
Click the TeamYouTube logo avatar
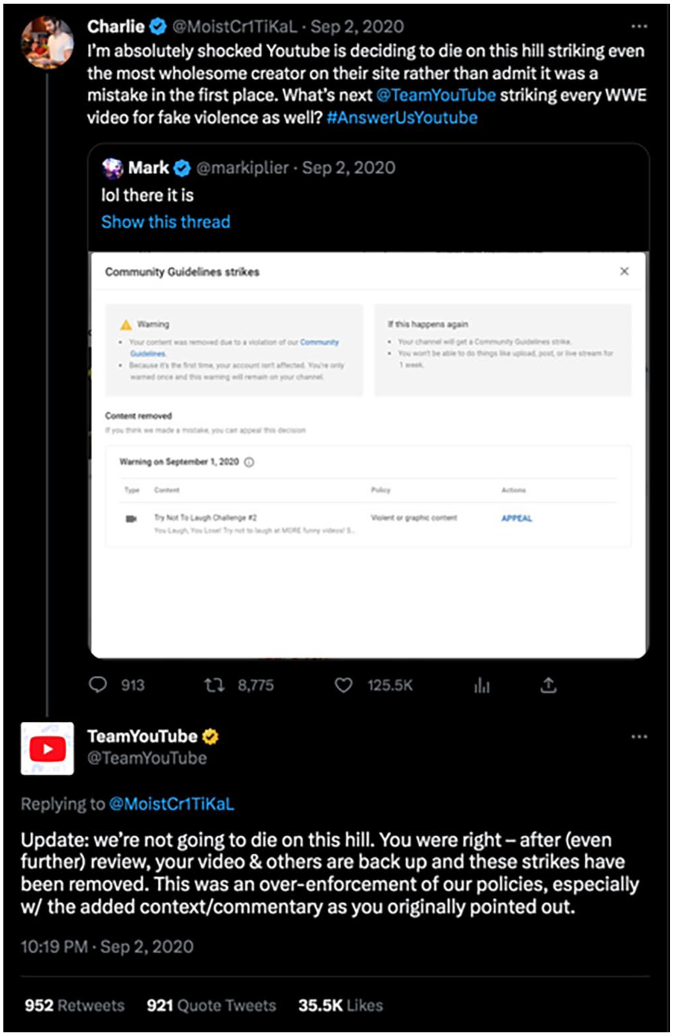pos(47,748)
